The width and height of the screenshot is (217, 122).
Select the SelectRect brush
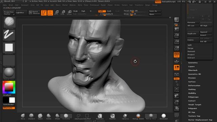(x=87, y=117)
